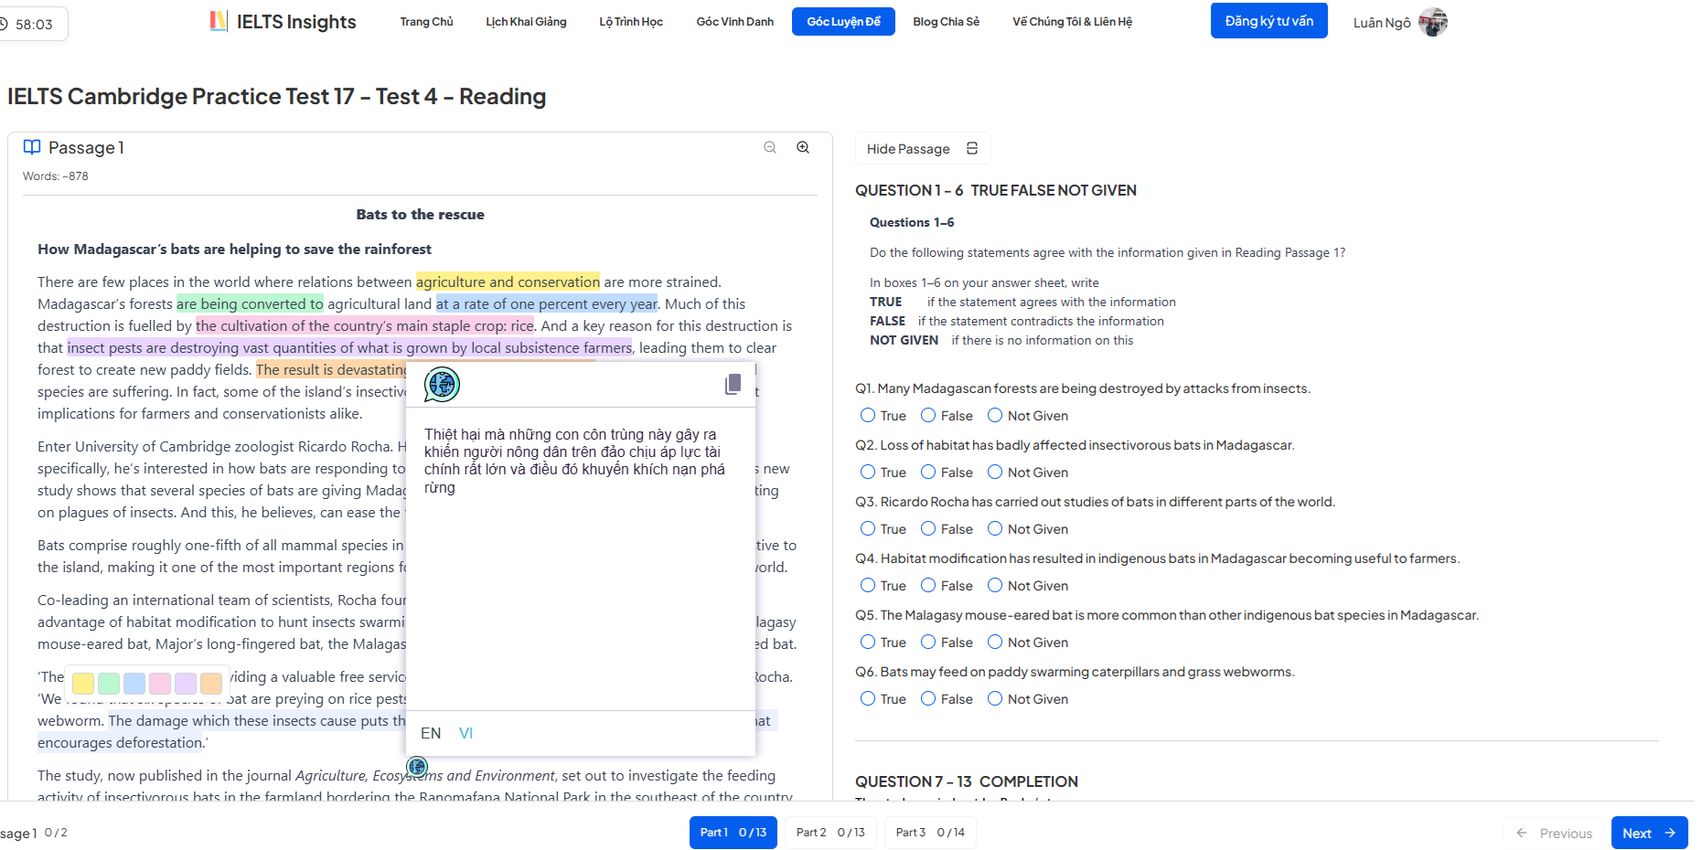Click the zoom out magnifier icon
The image size is (1701, 850).
[770, 147]
